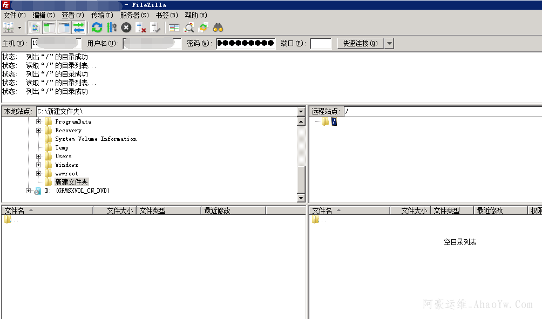
Task: Expand the Recovery folder node
Action: tap(38, 130)
